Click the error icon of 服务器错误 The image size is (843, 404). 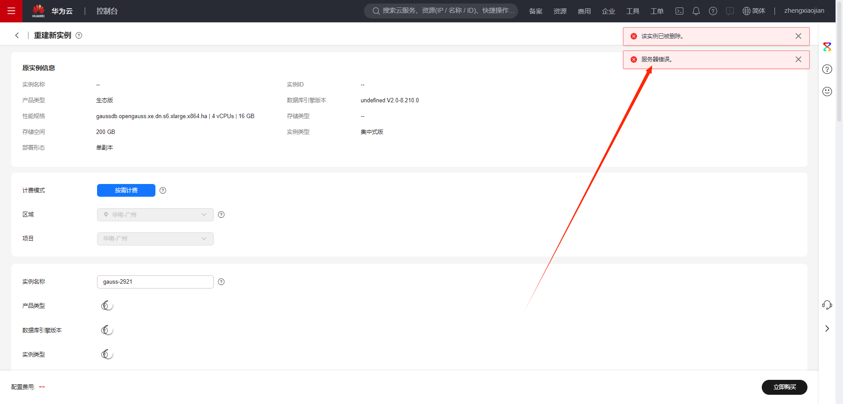coord(634,59)
